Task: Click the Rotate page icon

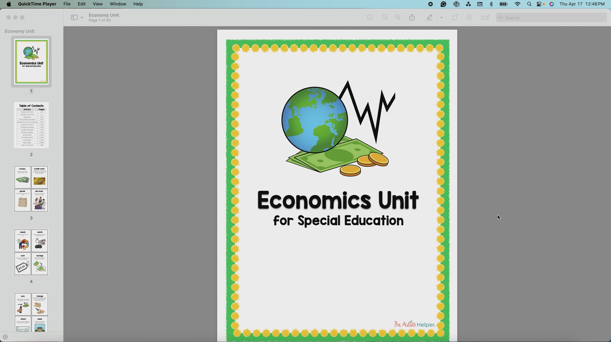Action: [455, 18]
